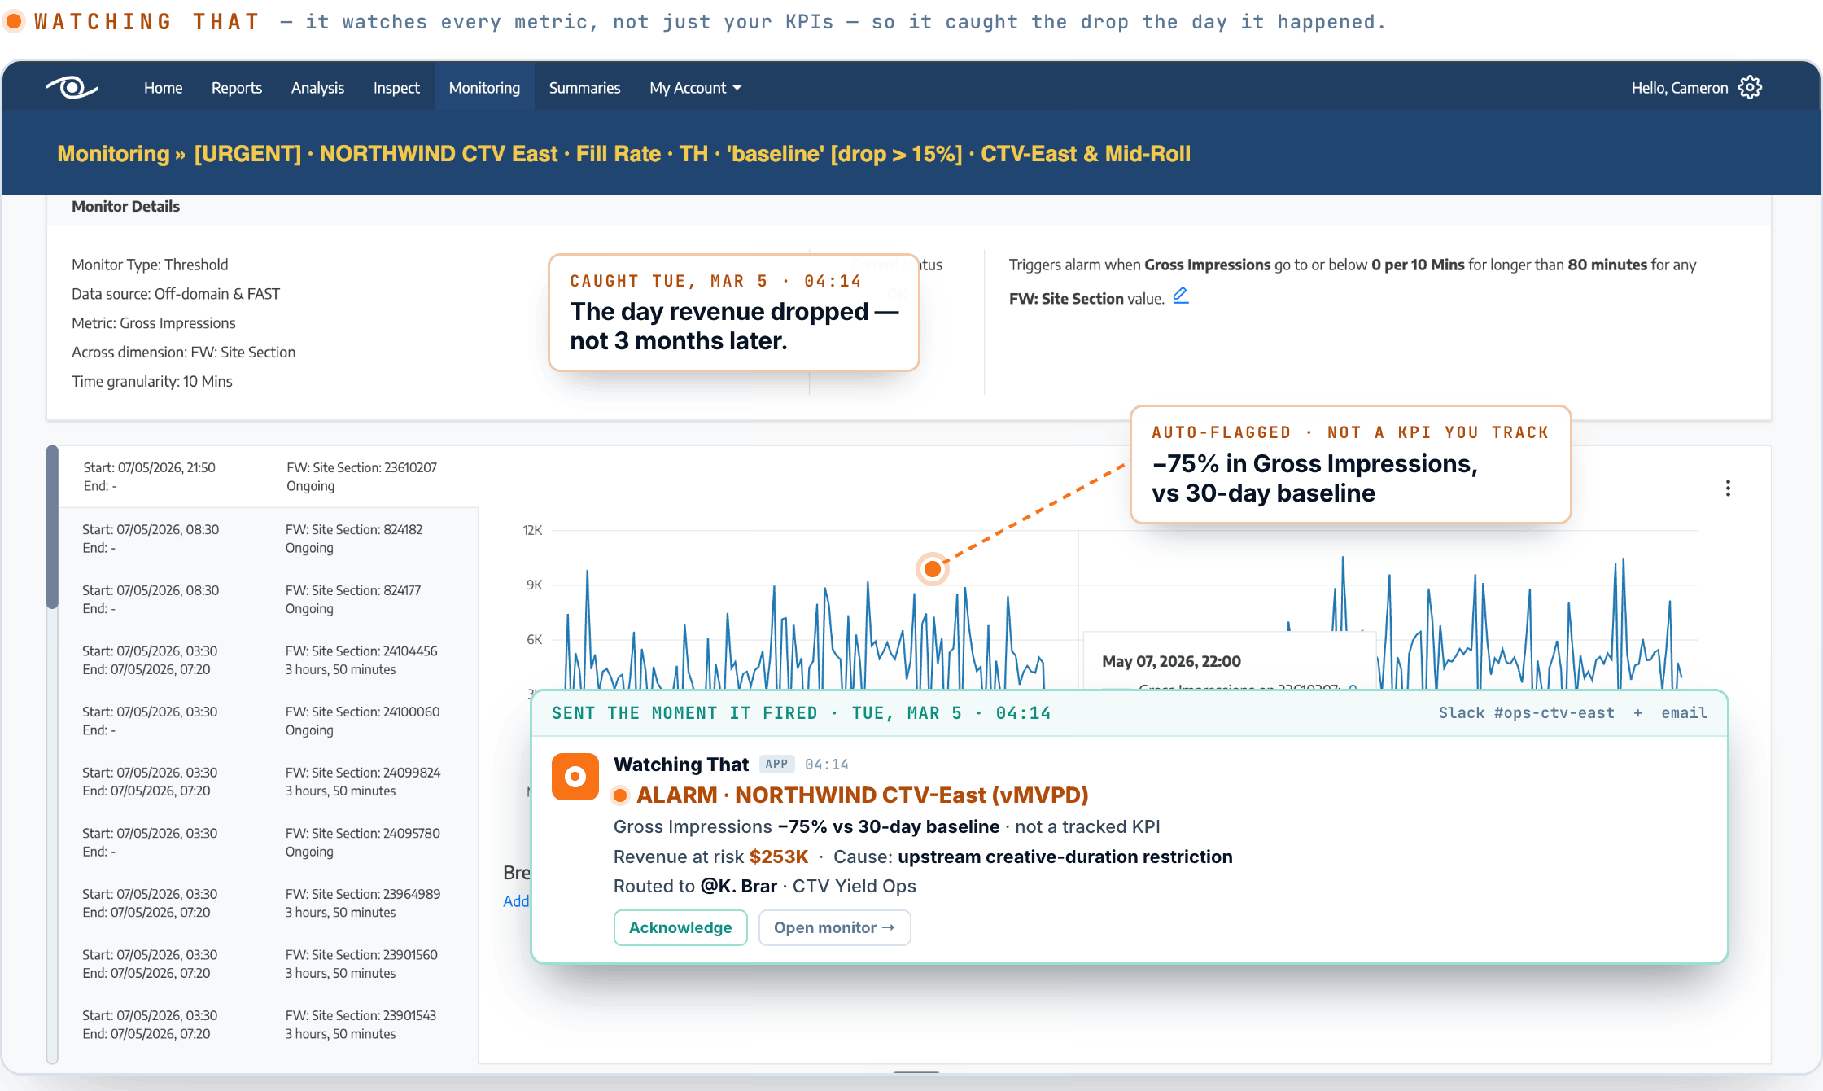The height and width of the screenshot is (1091, 1823).
Task: Click the Acknowledge button
Action: 680,927
